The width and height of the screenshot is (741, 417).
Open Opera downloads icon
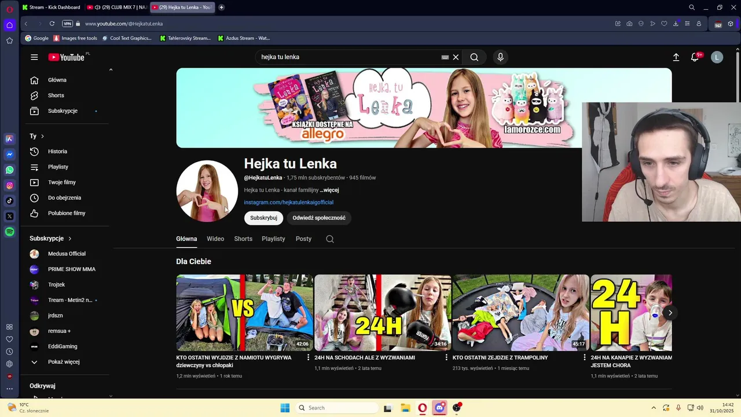point(676,24)
